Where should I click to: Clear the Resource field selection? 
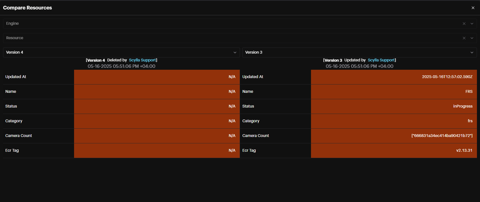coord(464,38)
